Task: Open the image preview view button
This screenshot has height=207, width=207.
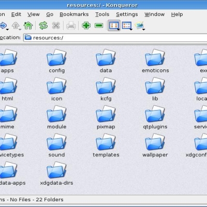Action: 139,25
